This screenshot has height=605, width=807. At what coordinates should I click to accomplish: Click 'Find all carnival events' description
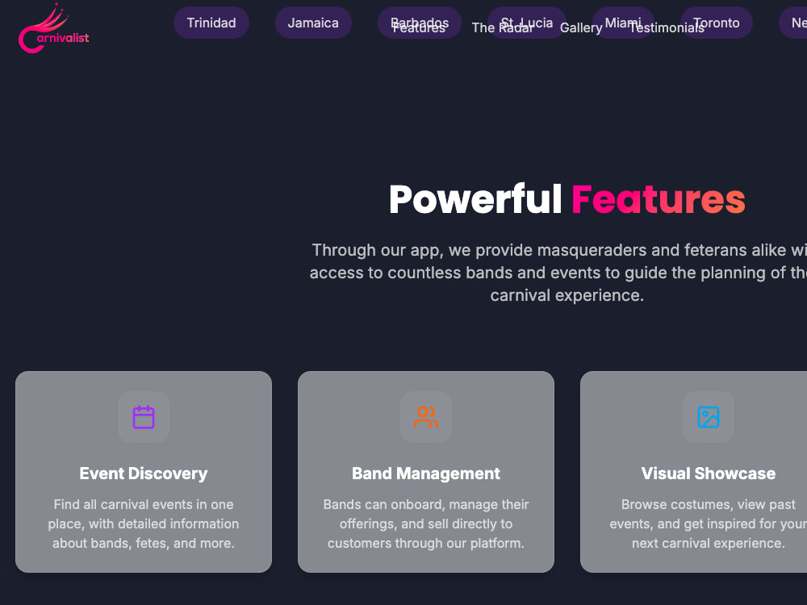click(144, 524)
